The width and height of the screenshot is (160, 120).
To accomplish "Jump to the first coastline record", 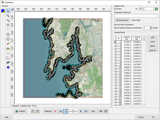I will pyautogui.click(x=60, y=111).
